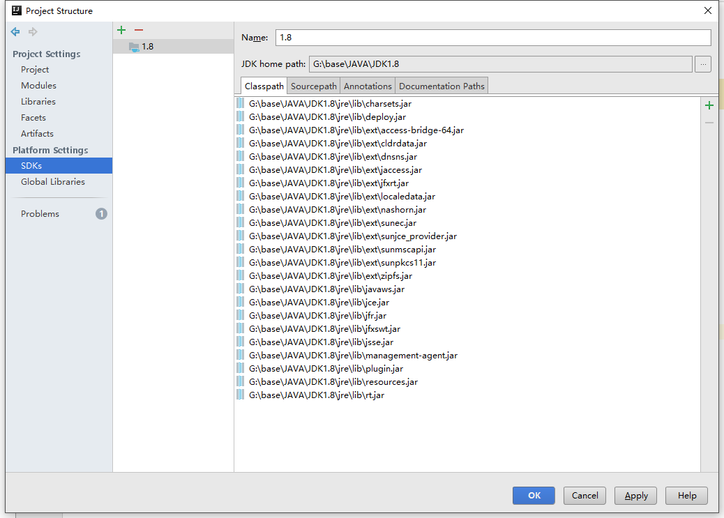The width and height of the screenshot is (724, 518).
Task: Click the green plus to add SDK
Action: pyautogui.click(x=121, y=30)
